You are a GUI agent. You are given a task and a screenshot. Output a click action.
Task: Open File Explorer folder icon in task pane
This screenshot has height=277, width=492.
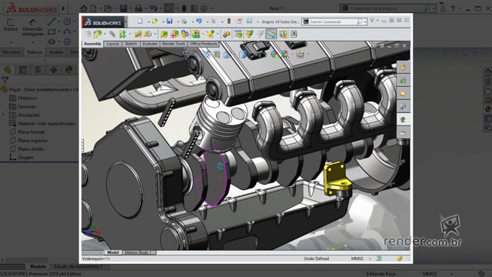[x=403, y=93]
